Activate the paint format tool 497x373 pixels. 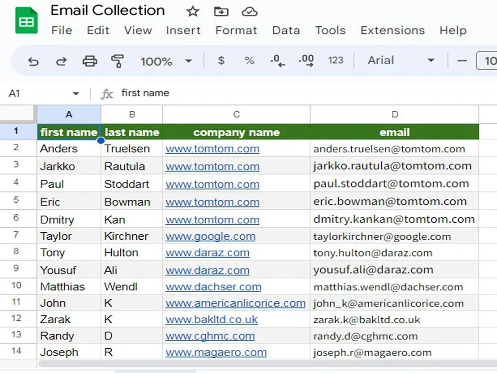tap(117, 61)
